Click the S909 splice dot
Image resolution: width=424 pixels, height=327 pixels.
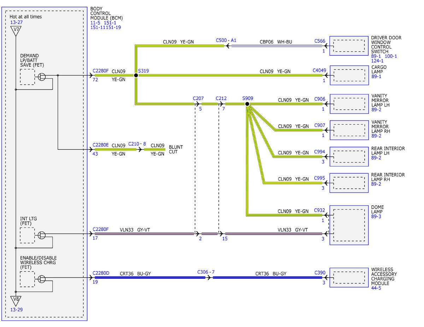coord(247,104)
